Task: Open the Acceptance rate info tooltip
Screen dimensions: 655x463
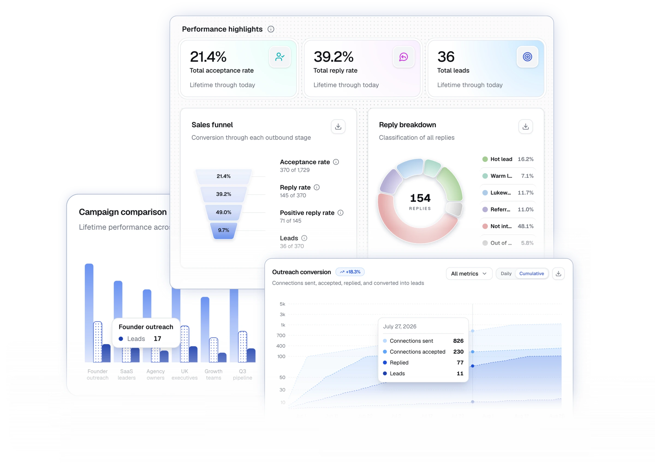Action: tap(336, 162)
